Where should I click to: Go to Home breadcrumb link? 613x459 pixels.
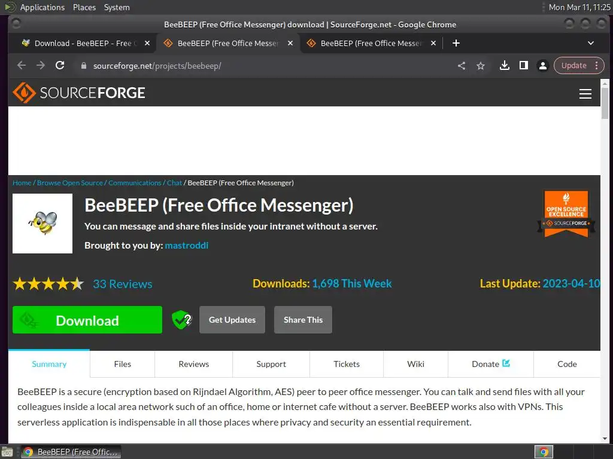pos(22,183)
